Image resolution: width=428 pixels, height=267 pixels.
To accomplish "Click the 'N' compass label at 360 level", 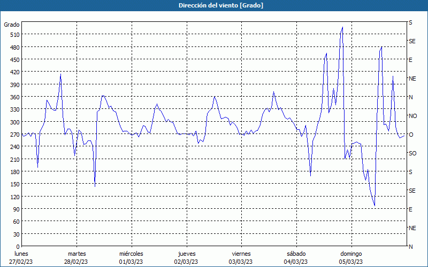I will click(410, 97).
